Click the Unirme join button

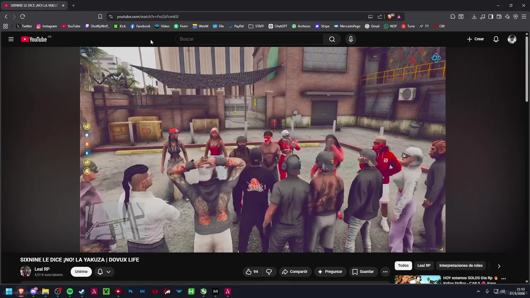[x=81, y=272]
